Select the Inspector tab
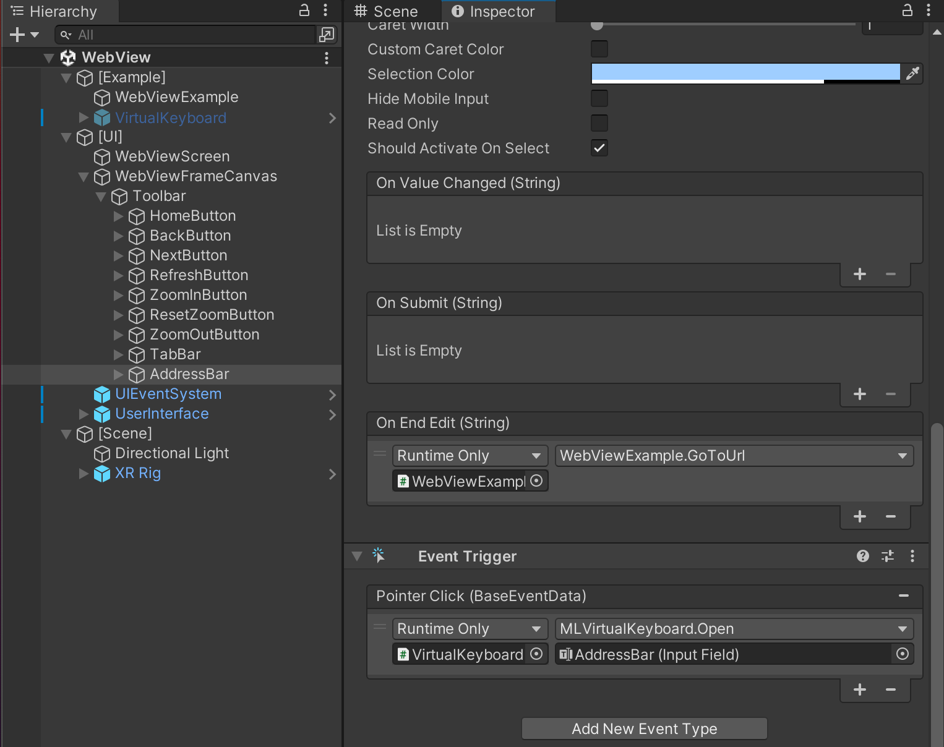This screenshot has width=944, height=747. coord(498,11)
